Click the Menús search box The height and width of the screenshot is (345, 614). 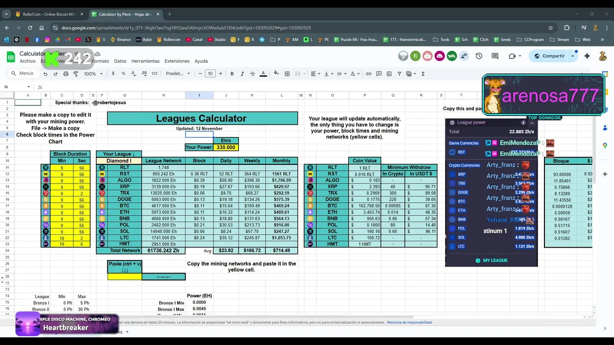pos(24,74)
